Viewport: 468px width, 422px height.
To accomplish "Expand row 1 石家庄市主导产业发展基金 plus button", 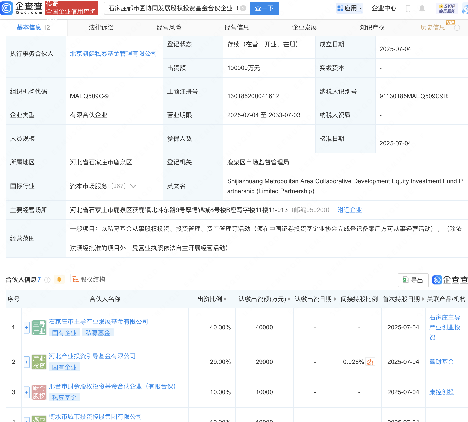I will click(26, 328).
